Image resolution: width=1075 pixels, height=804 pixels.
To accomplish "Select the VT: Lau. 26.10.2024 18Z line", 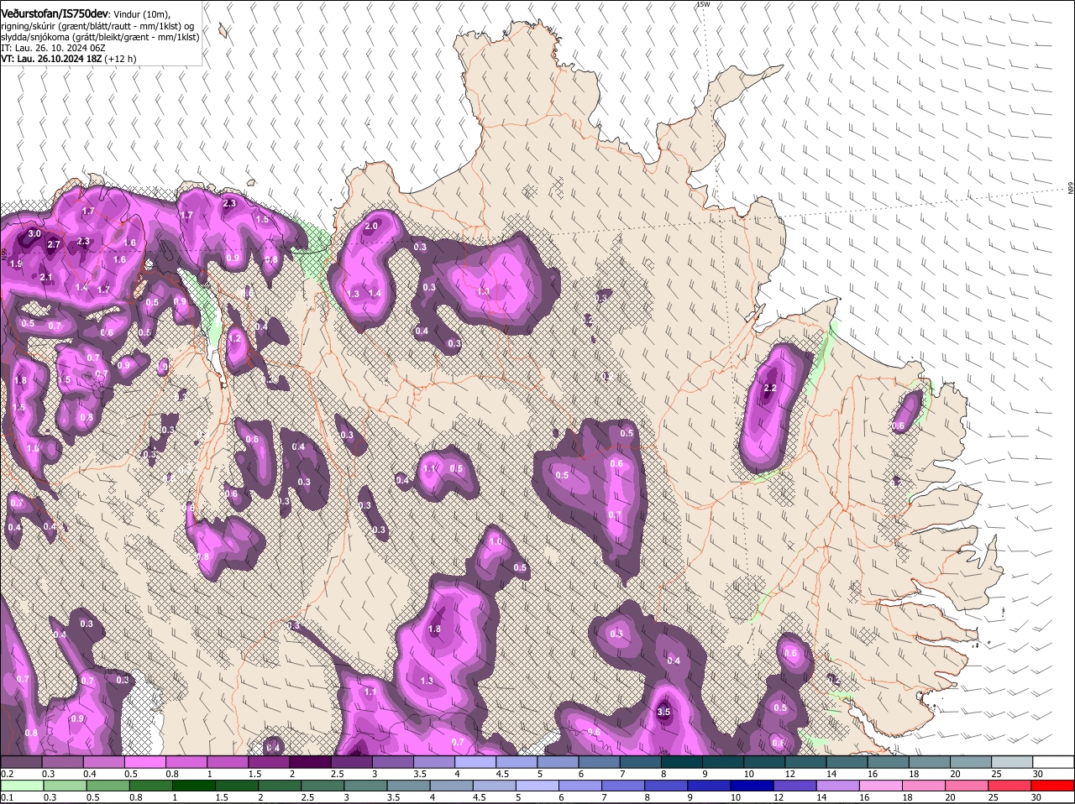I will (x=69, y=59).
